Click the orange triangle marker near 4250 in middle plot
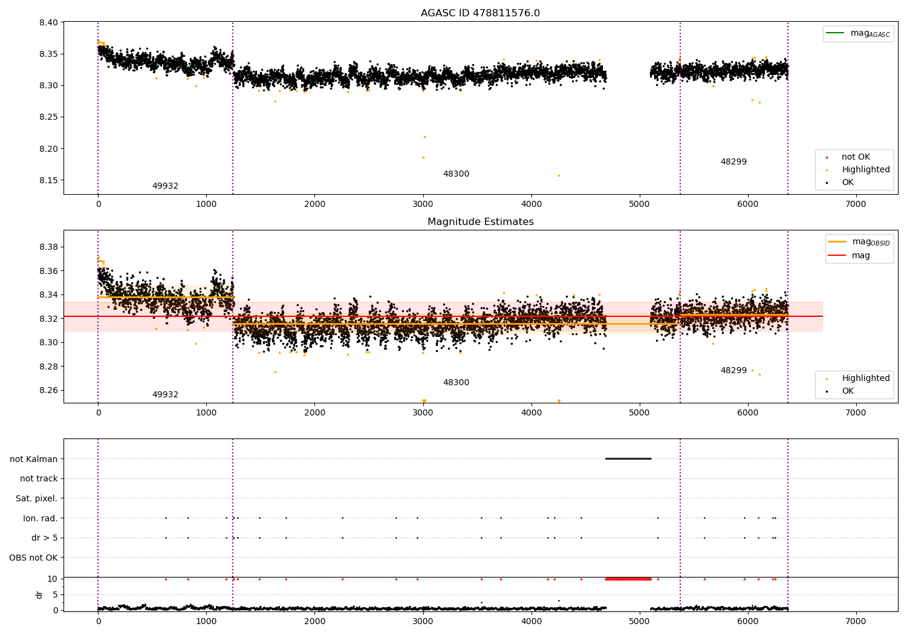 tap(559, 401)
